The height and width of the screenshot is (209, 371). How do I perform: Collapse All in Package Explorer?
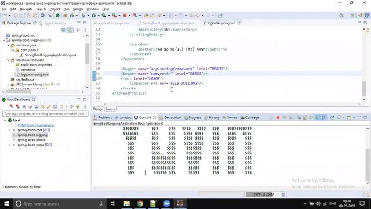coord(63,30)
